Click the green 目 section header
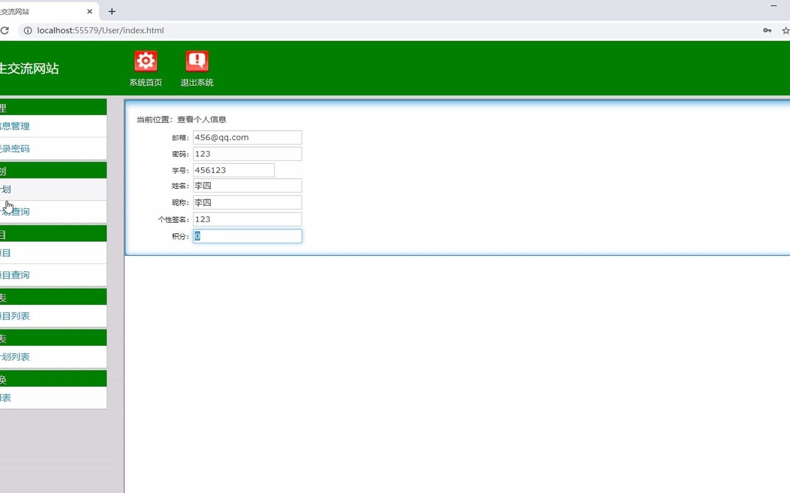The image size is (790, 493). tap(53, 234)
